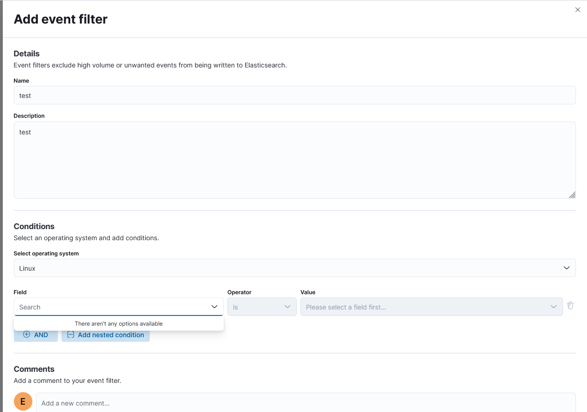The width and height of the screenshot is (587, 412).
Task: Click the disabled Operator chevron icon
Action: [287, 306]
